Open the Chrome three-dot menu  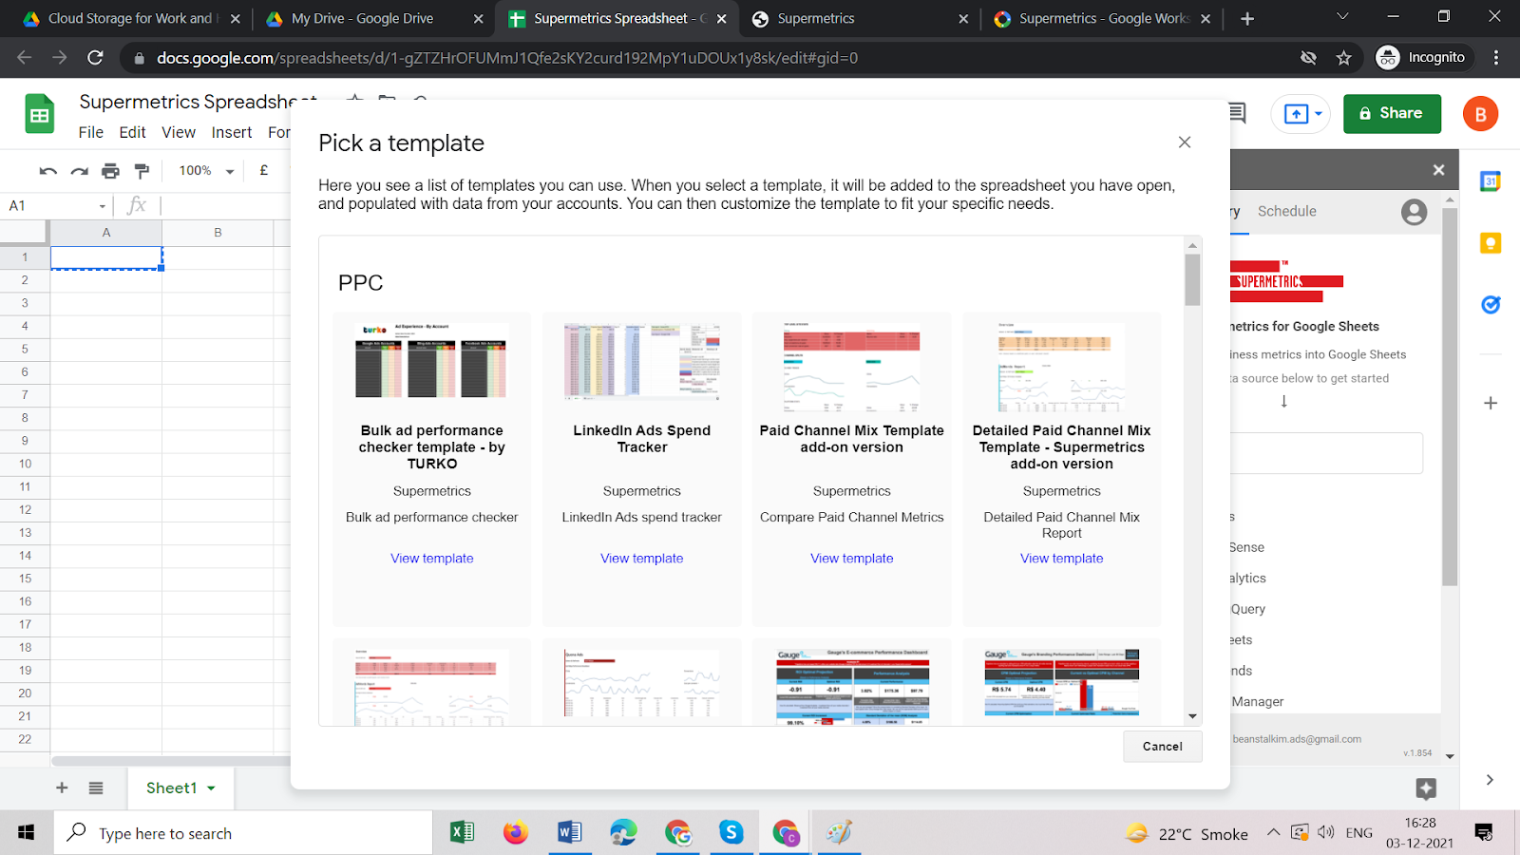1496,58
